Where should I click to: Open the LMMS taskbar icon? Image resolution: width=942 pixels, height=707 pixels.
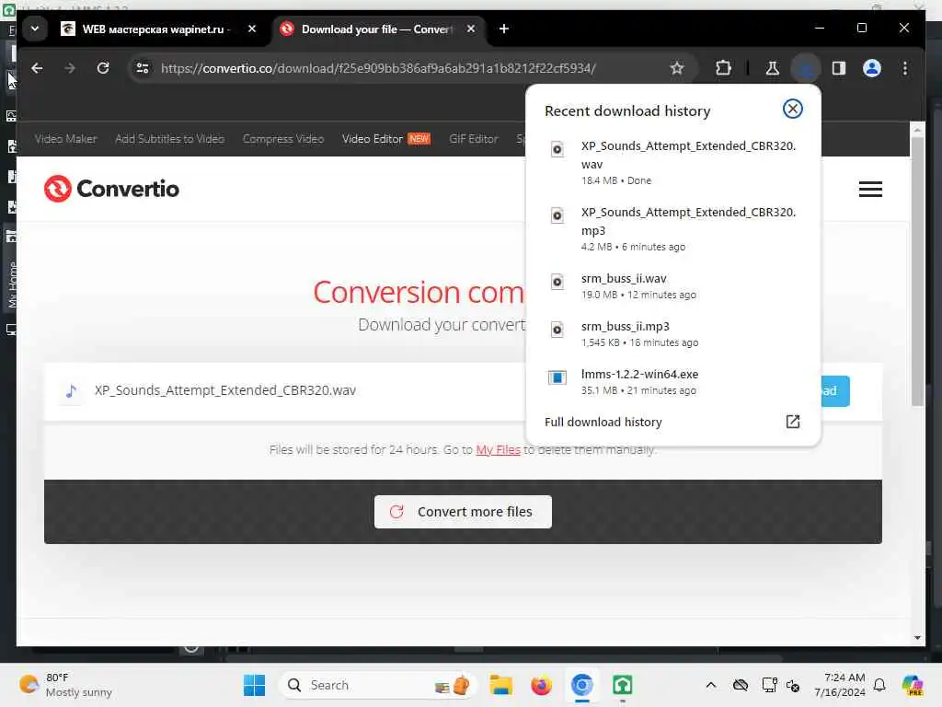coord(623,685)
